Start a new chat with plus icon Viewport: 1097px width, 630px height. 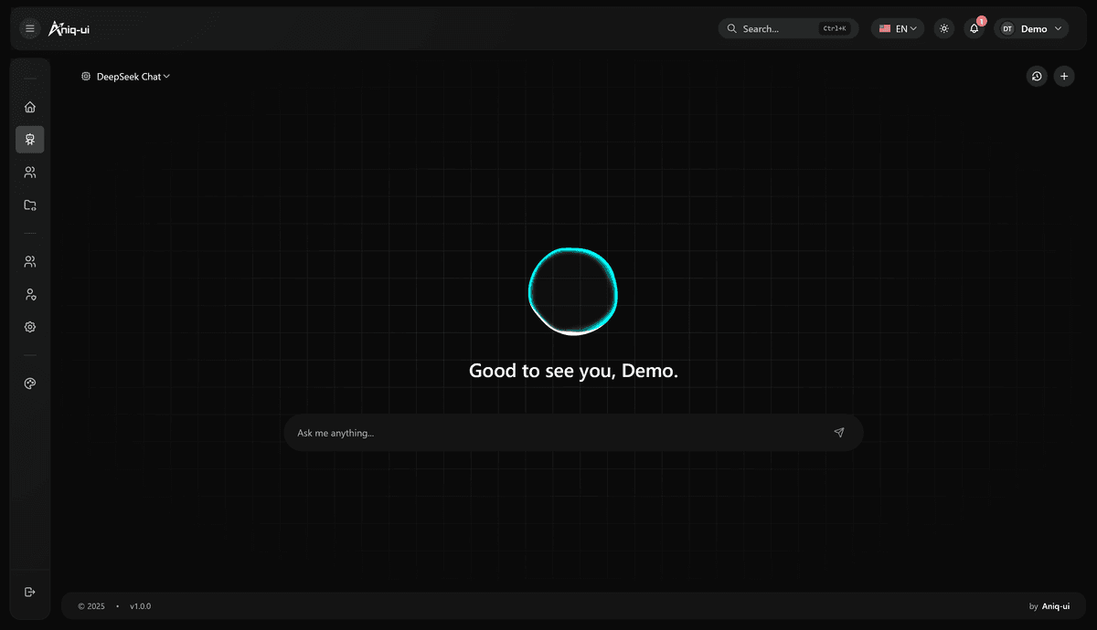(1064, 77)
